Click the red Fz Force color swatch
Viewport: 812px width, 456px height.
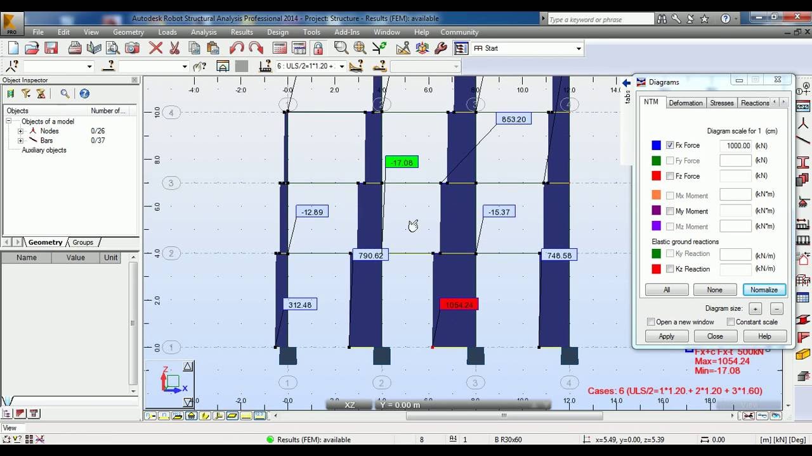[656, 176]
